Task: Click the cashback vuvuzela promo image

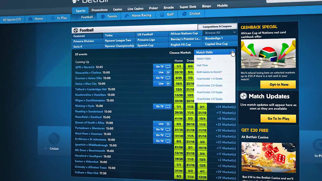Action: pyautogui.click(x=268, y=54)
